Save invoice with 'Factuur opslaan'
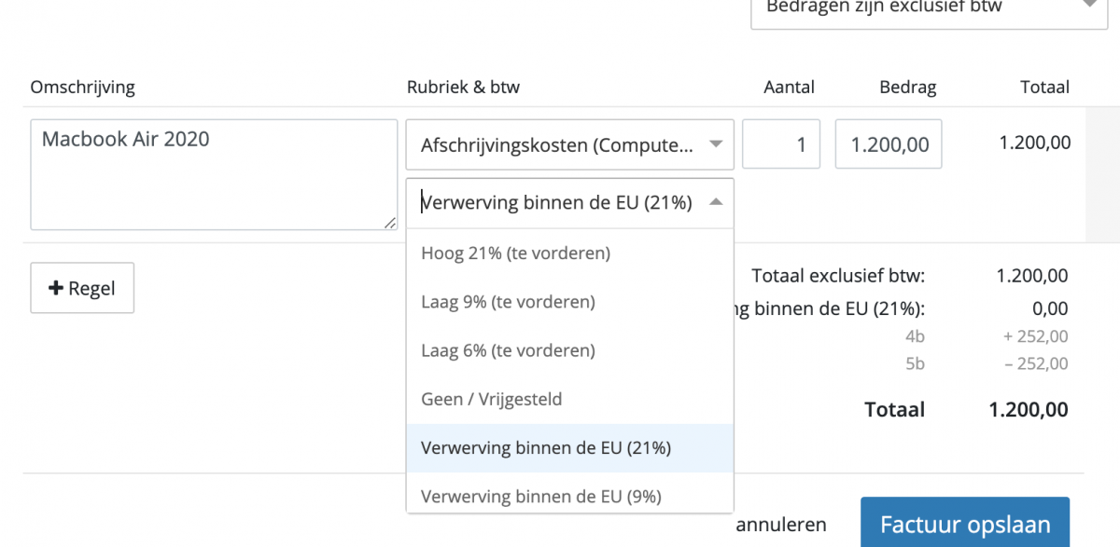The image size is (1120, 547). click(964, 524)
